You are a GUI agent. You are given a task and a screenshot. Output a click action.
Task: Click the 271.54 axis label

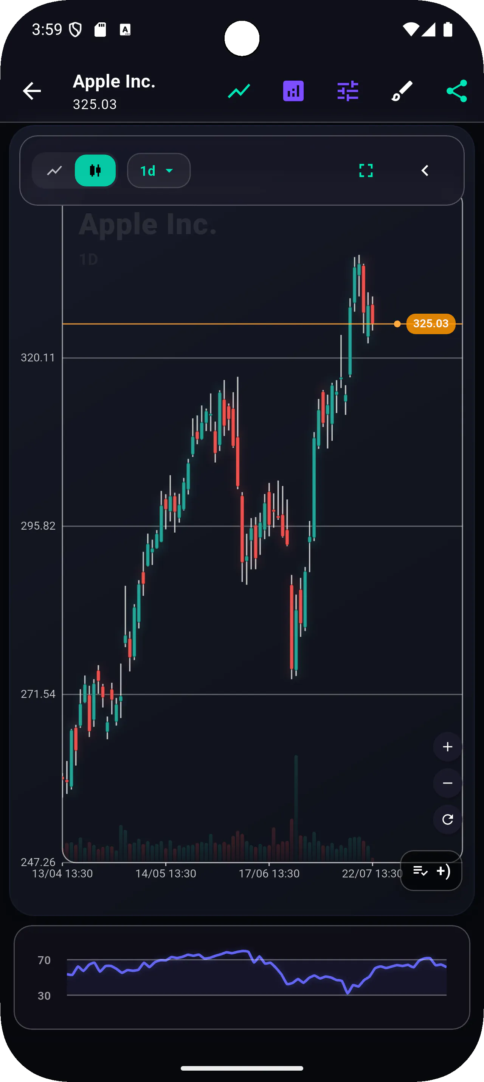[x=38, y=694]
